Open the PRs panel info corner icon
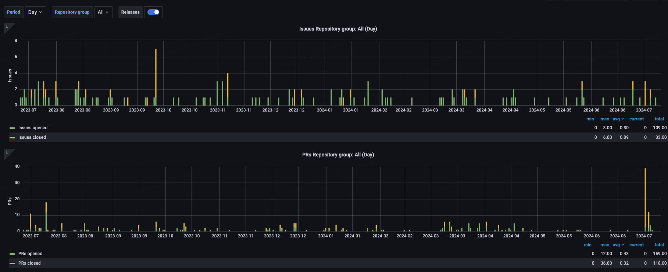668x272 pixels. [7, 152]
